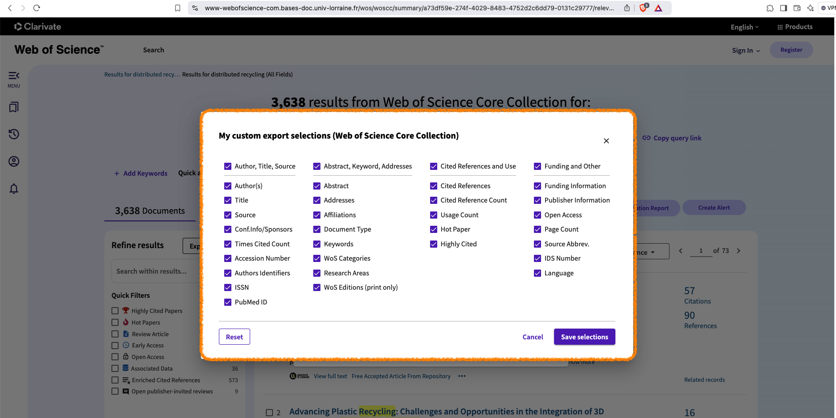This screenshot has width=836, height=418.
Task: Go to next results page arrow
Action: (738, 251)
